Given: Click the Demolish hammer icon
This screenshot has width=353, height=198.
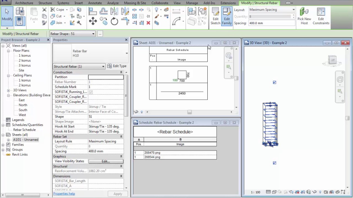Looking at the screenshot, I should pyautogui.click(x=79, y=23).
